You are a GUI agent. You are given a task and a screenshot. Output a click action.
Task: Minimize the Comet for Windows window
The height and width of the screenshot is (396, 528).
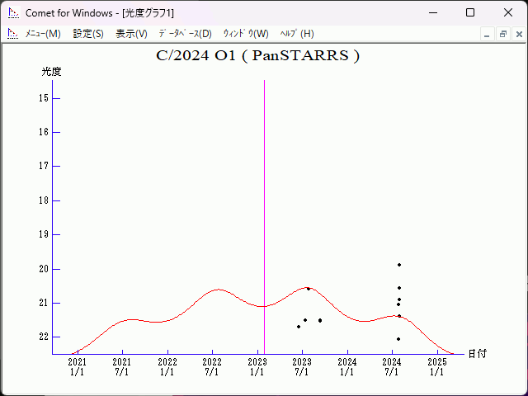pos(431,12)
